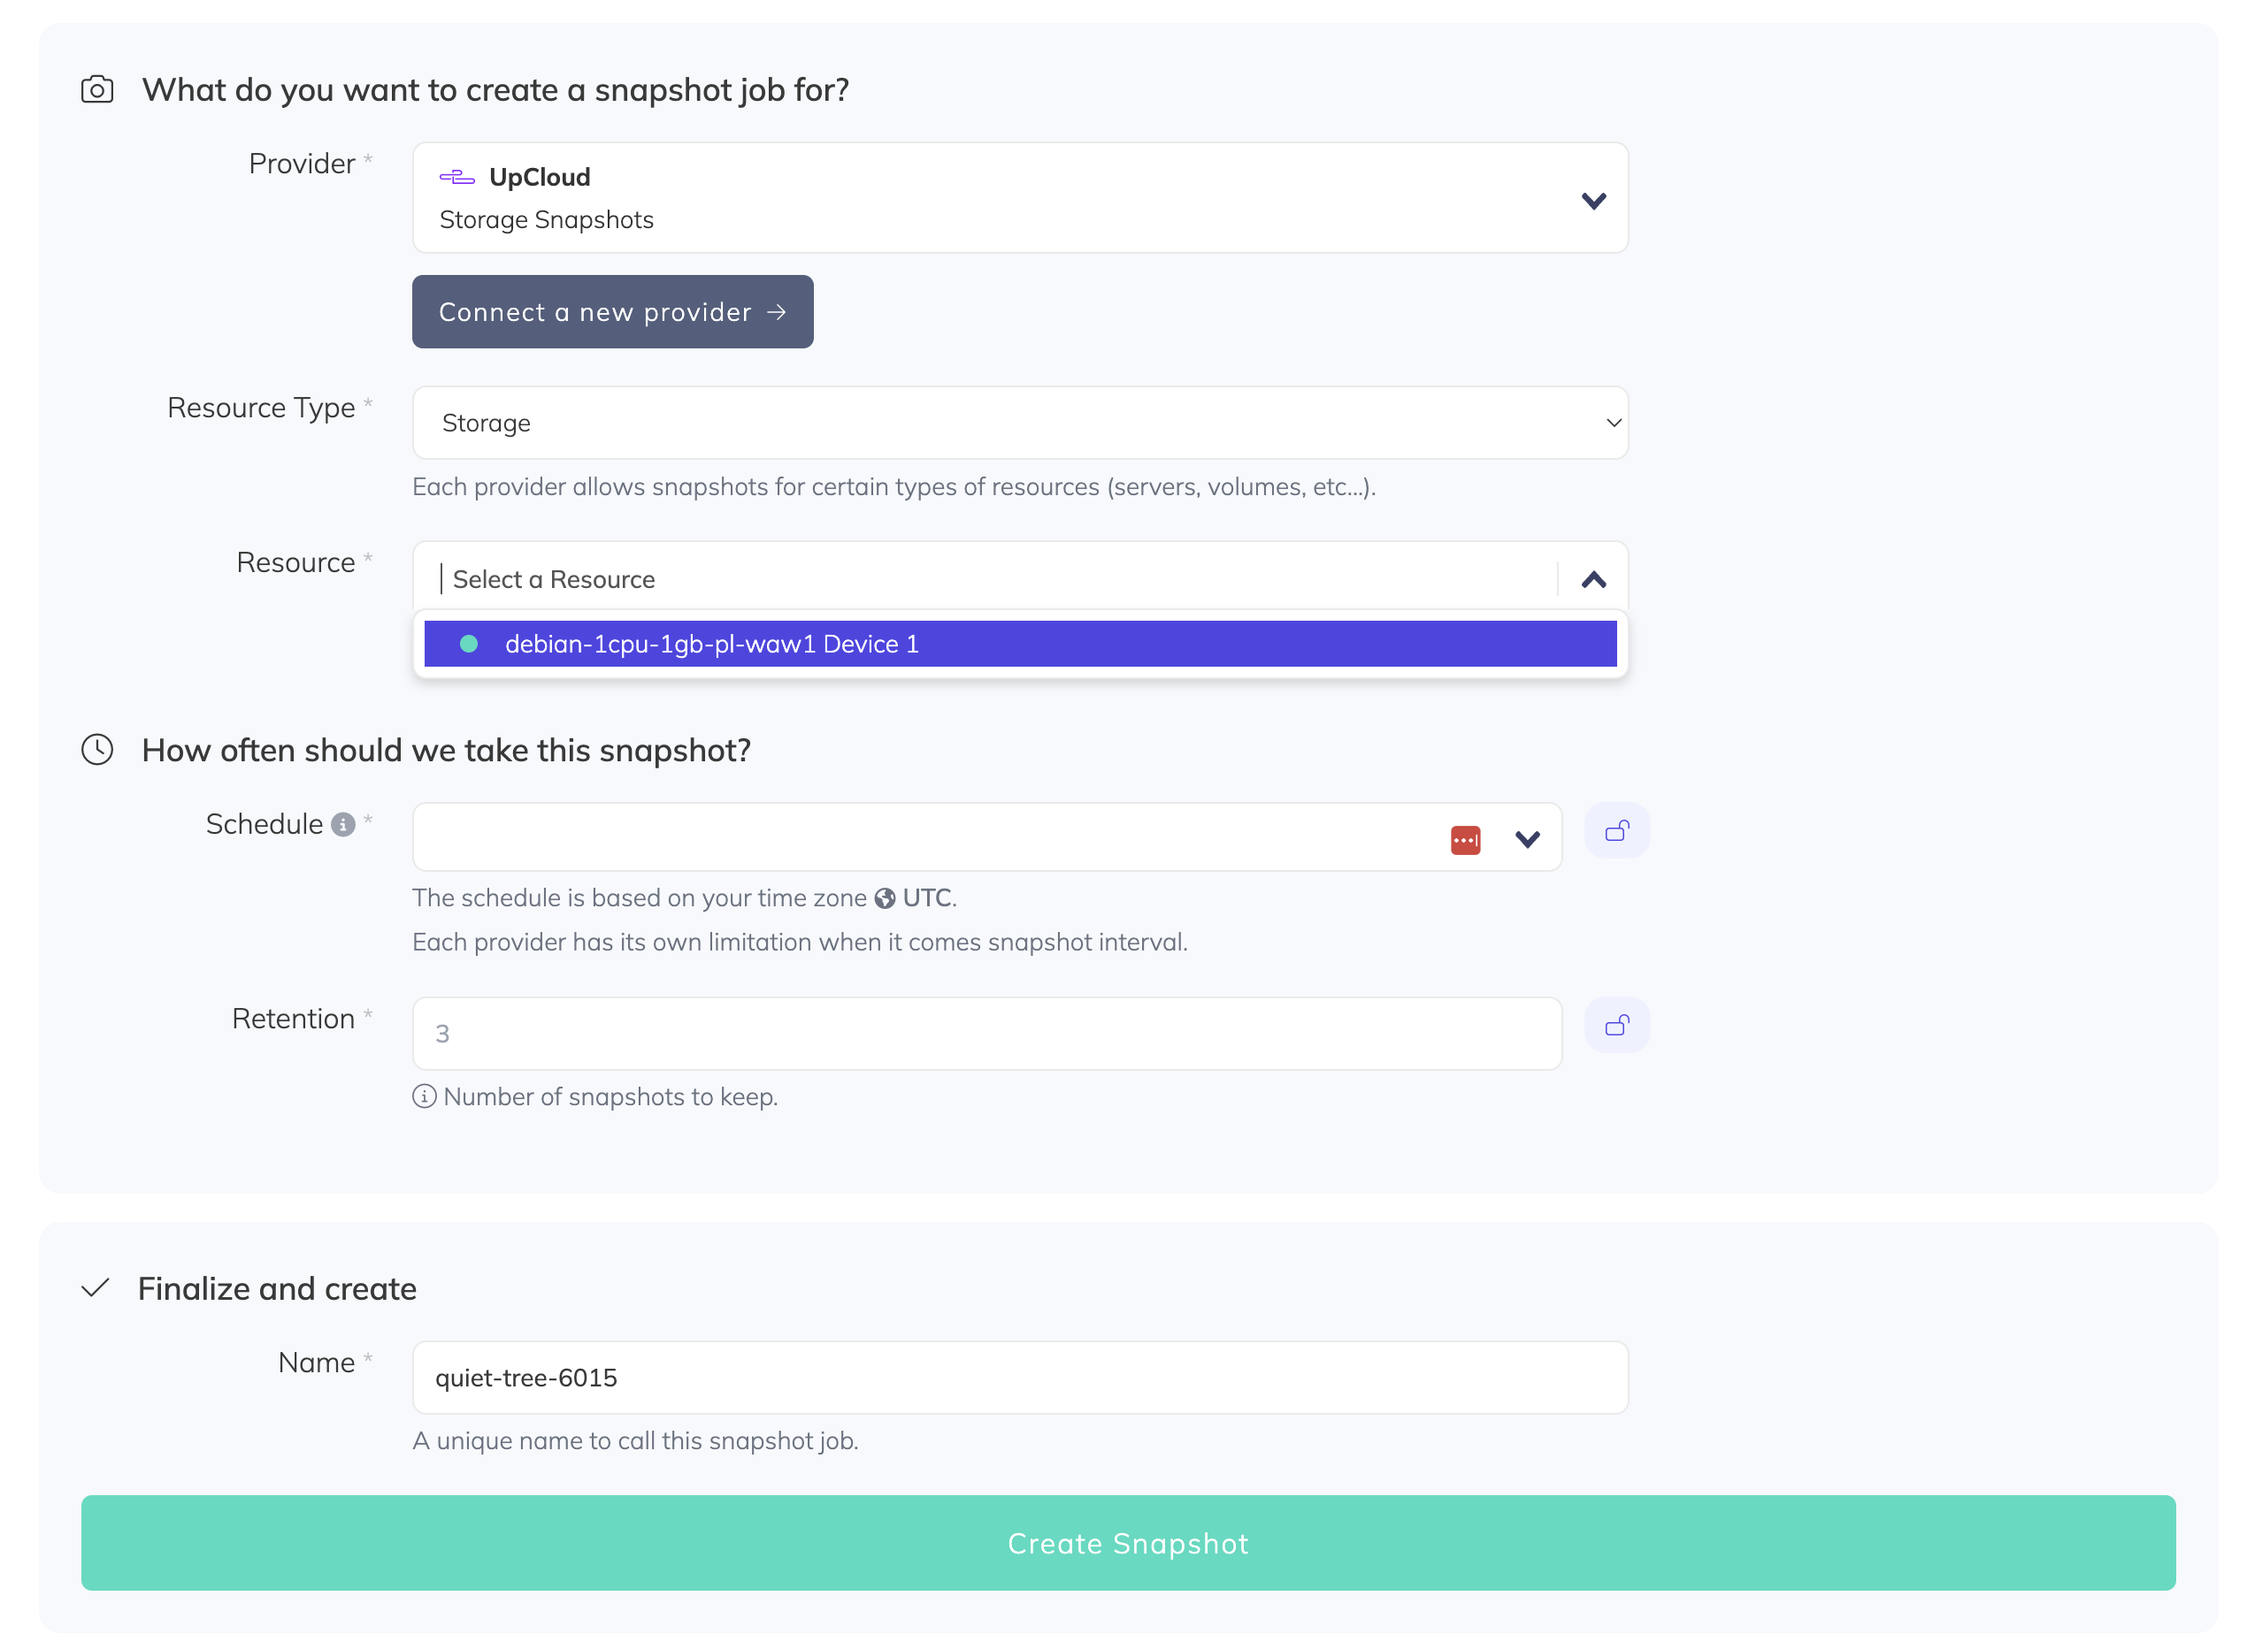Image resolution: width=2247 pixels, height=1634 pixels.
Task: Toggle the lock on the Retention field
Action: pyautogui.click(x=1617, y=1025)
